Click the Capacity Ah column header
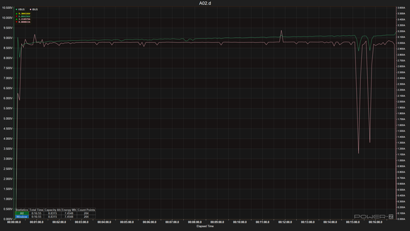The height and width of the screenshot is (231, 410). click(53, 210)
